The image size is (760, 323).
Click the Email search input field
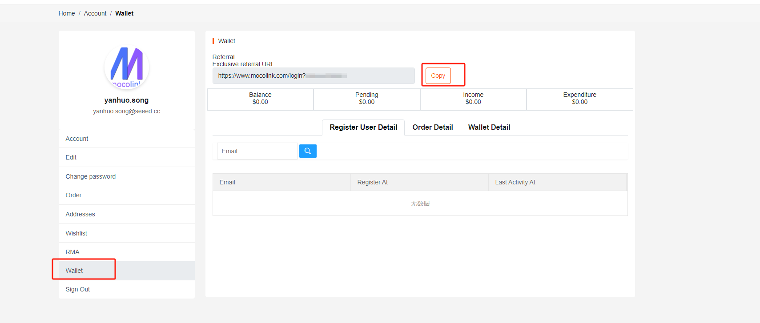[257, 151]
